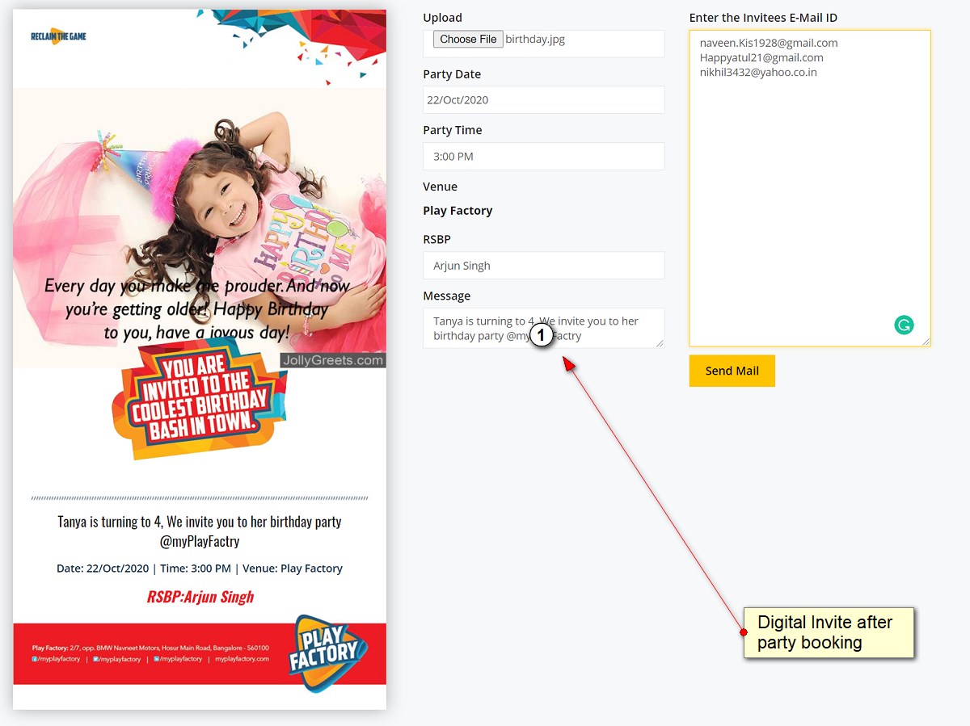Click the invite message 'Tanya is turning to 4'
Viewport: 970px width, 726px height.
200,531
